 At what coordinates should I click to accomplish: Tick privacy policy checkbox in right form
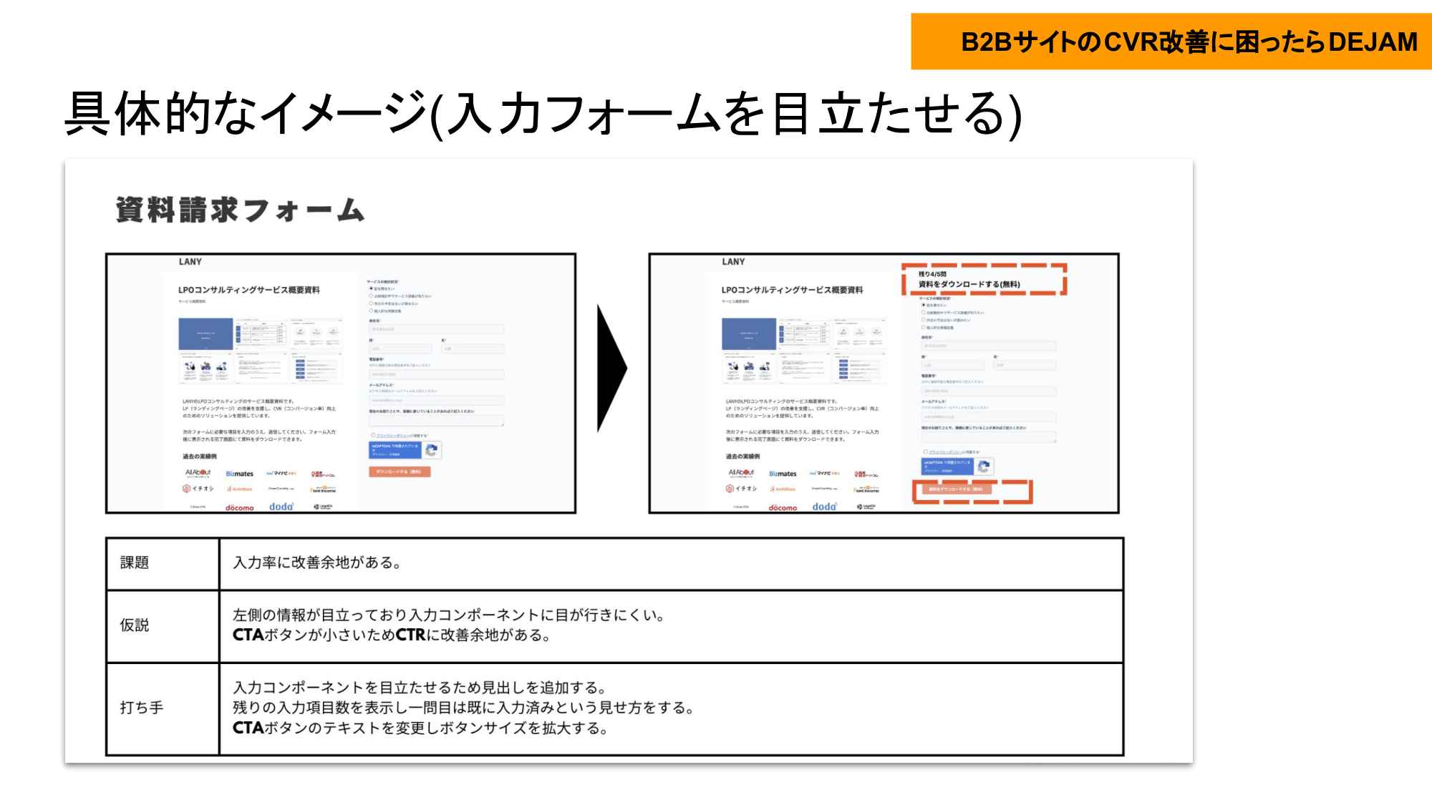tap(925, 452)
